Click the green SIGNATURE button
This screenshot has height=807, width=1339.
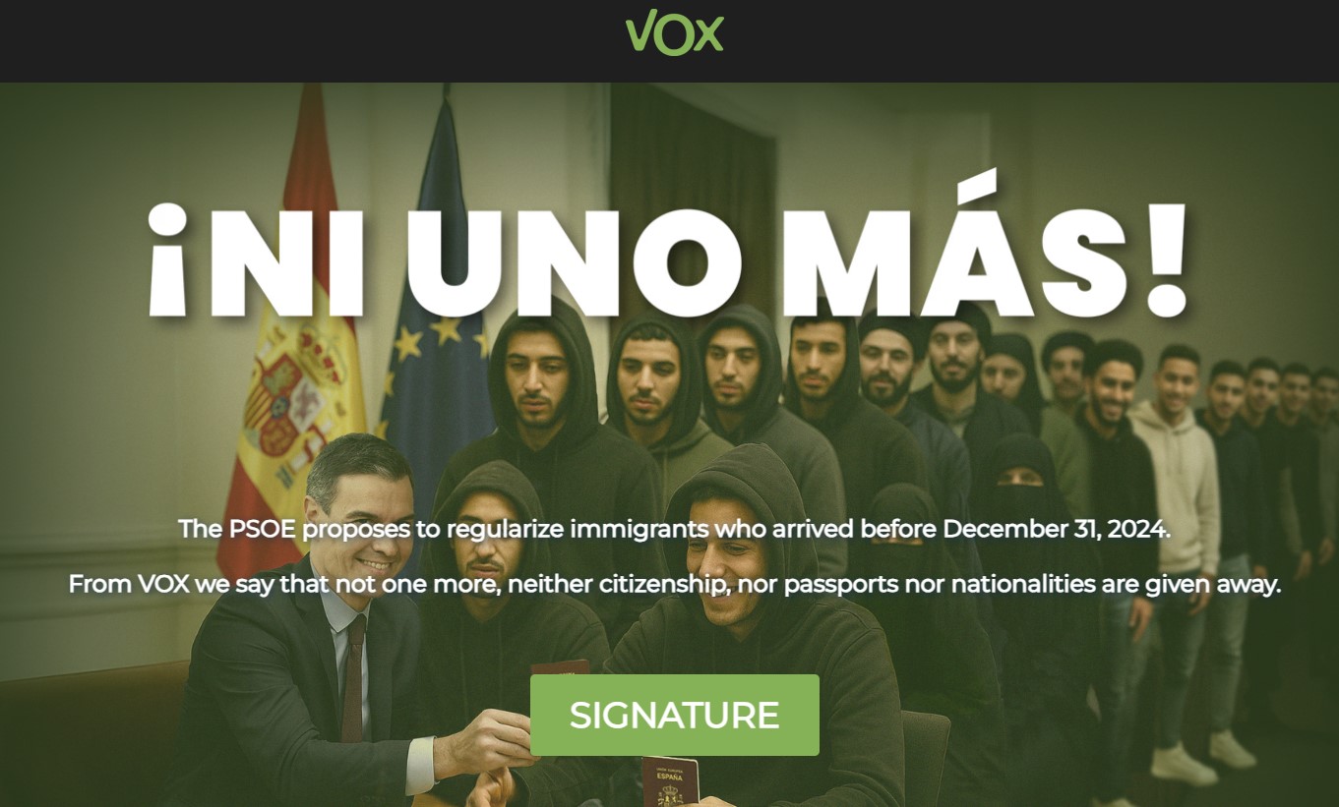click(675, 715)
